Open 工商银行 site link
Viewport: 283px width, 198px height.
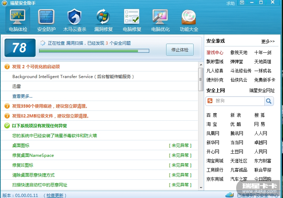tap(215, 170)
